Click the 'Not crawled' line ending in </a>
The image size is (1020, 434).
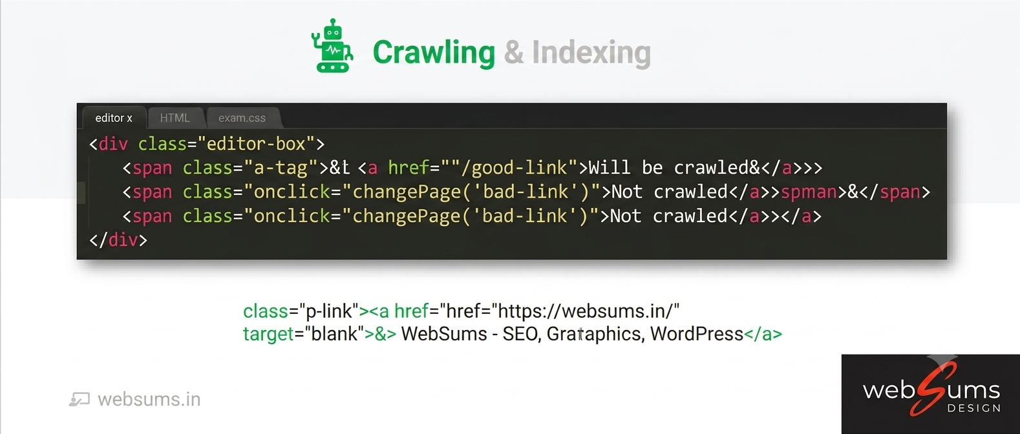coord(472,216)
